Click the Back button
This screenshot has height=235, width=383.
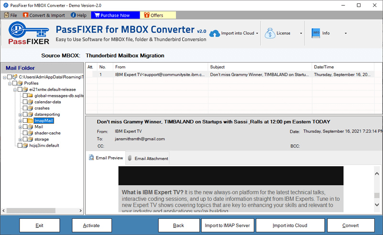(x=178, y=225)
